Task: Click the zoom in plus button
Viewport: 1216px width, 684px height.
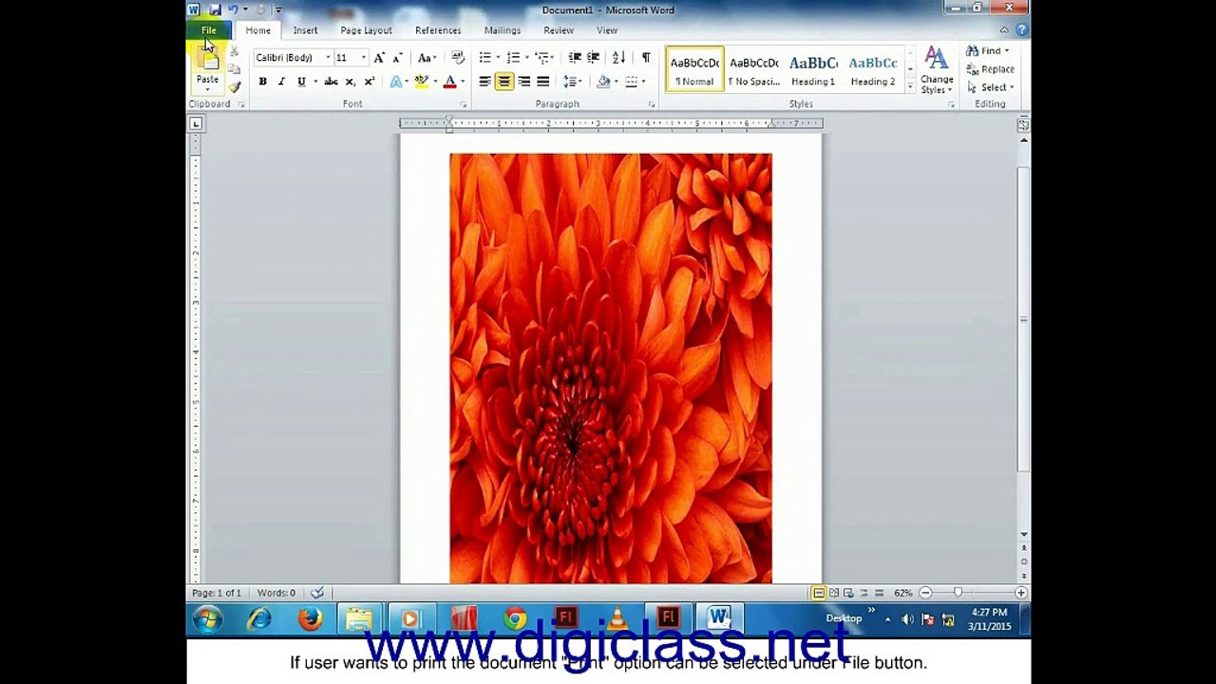Action: coord(1020,593)
